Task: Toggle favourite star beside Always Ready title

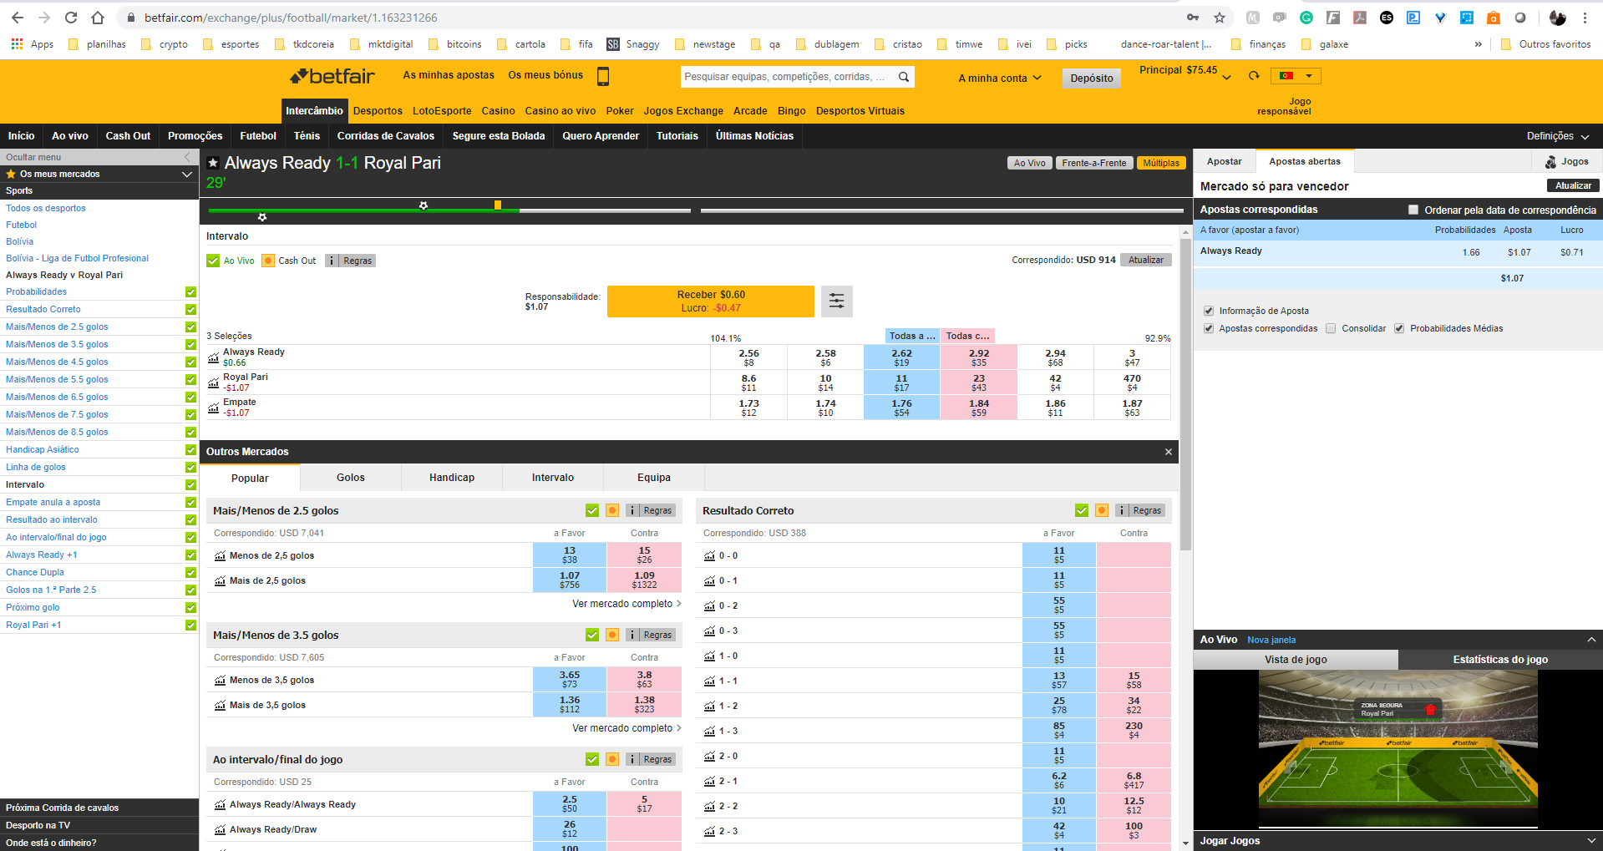Action: (x=213, y=163)
